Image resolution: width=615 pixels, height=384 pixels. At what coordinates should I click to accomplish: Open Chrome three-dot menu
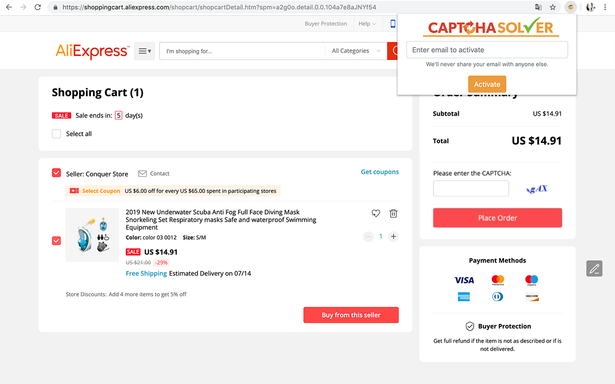coord(605,7)
